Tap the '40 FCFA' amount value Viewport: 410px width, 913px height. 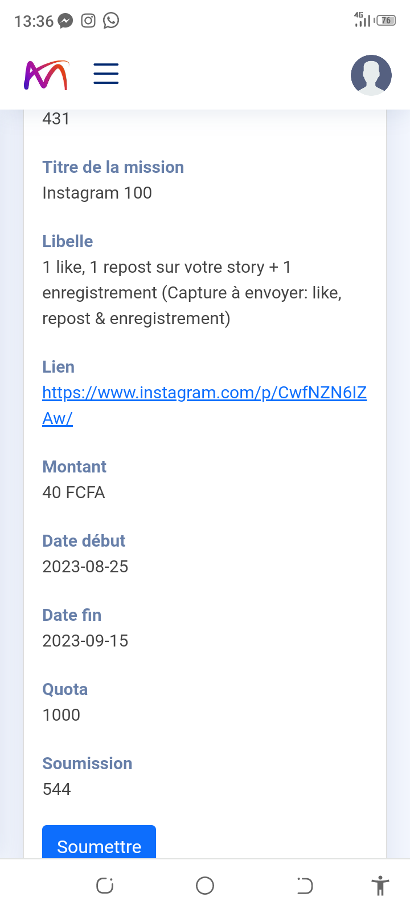tap(73, 492)
